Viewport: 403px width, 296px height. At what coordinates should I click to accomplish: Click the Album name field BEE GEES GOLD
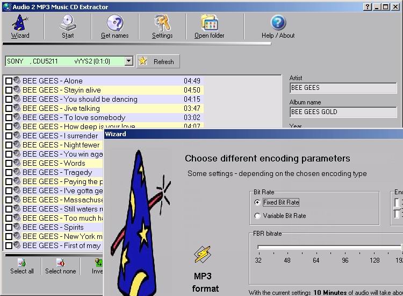point(343,112)
